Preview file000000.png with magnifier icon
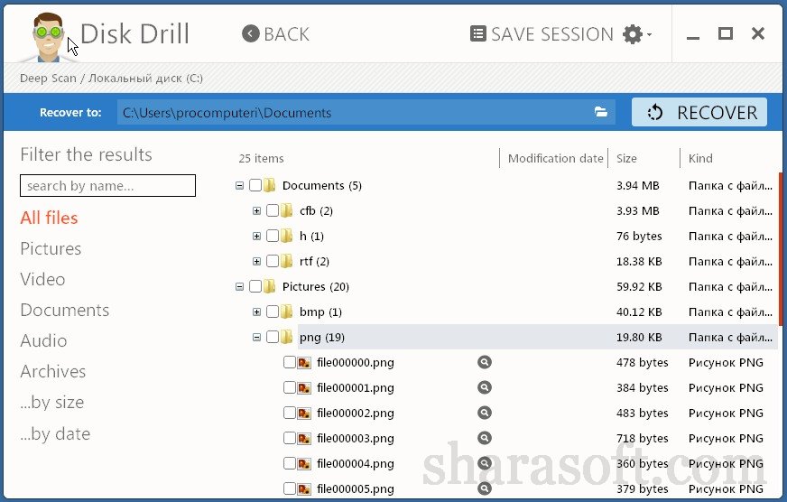 (x=485, y=362)
